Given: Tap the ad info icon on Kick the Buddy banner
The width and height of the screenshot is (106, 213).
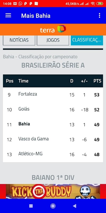Looking at the screenshot, I should [x=8, y=196].
